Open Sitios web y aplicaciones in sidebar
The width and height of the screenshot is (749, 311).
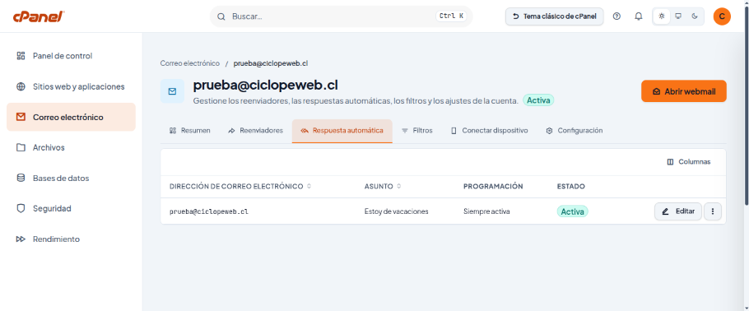[x=71, y=86]
